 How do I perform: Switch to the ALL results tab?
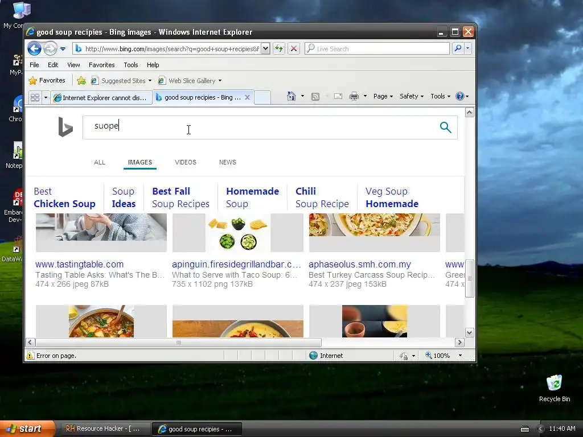click(100, 162)
